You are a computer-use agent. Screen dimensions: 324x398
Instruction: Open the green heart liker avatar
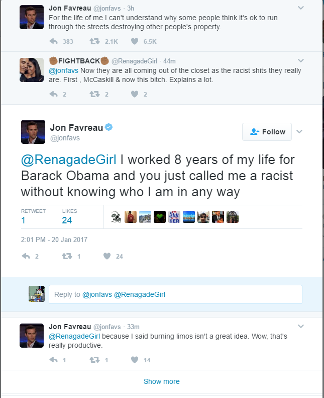point(160,217)
